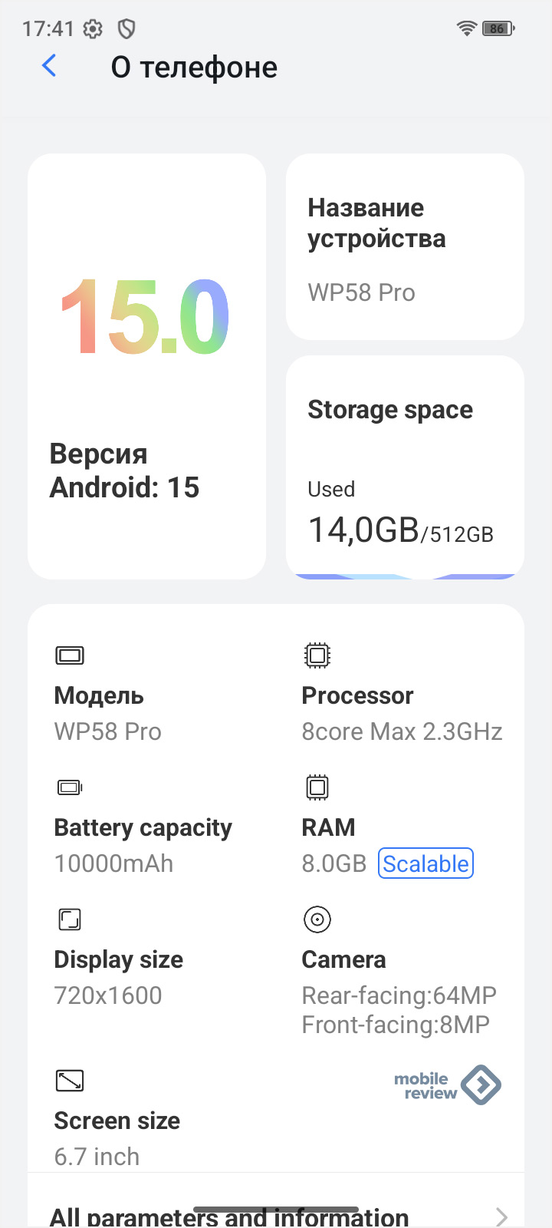Image resolution: width=552 pixels, height=1228 pixels.
Task: Tap the Battery capacity icon
Action: (x=70, y=787)
